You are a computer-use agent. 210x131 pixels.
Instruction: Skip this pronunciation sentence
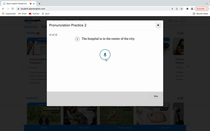[x=156, y=96]
